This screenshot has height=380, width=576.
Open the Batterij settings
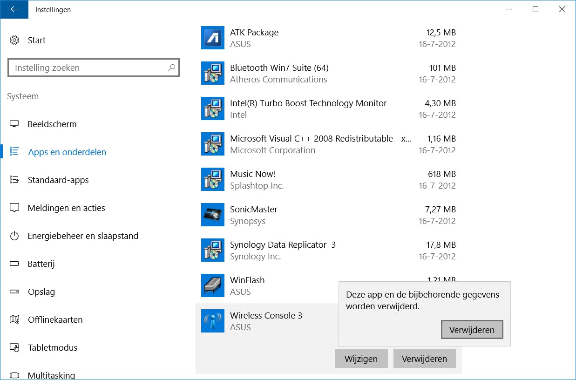41,264
